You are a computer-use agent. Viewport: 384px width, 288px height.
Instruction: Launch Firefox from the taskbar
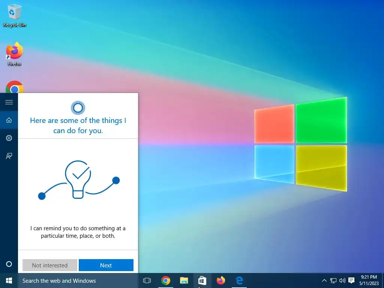(221, 280)
